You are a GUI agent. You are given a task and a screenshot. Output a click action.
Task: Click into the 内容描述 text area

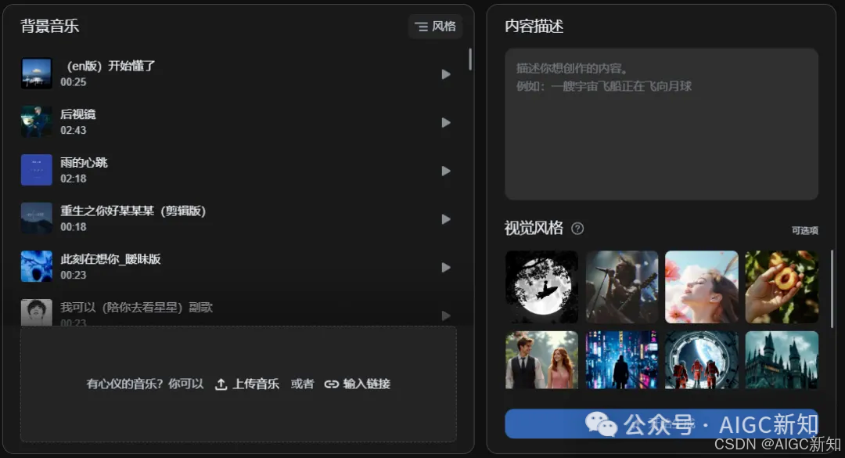click(x=661, y=124)
